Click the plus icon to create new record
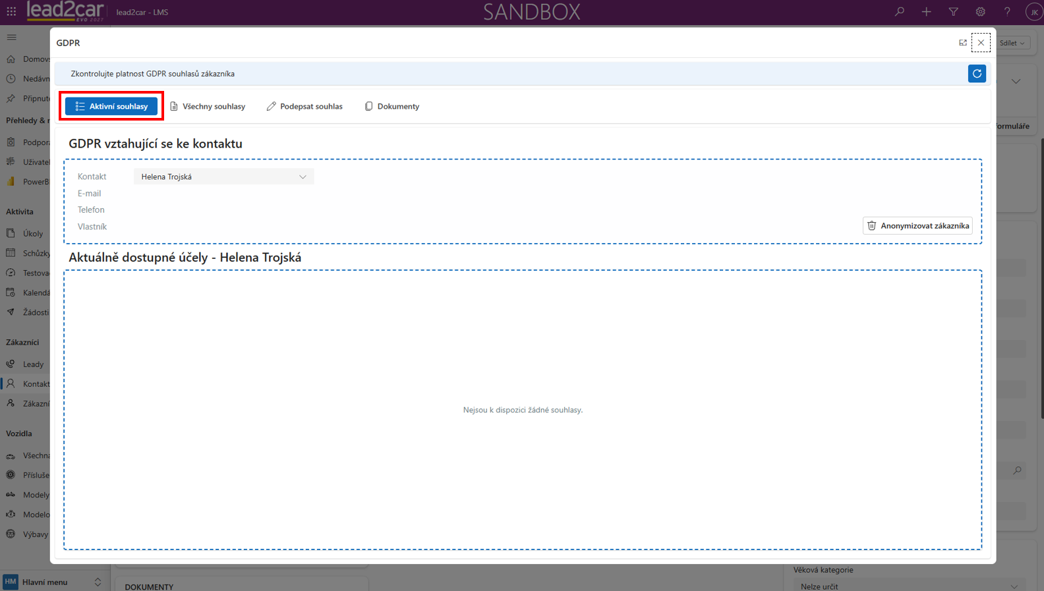The height and width of the screenshot is (591, 1044). tap(927, 12)
